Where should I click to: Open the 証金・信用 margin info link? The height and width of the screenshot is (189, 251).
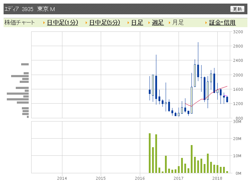[x=222, y=23]
